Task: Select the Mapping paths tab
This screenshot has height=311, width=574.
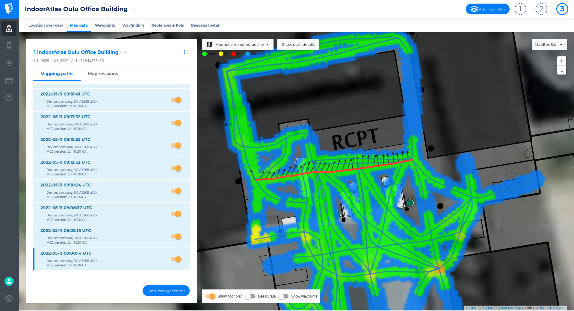Action: 57,74
